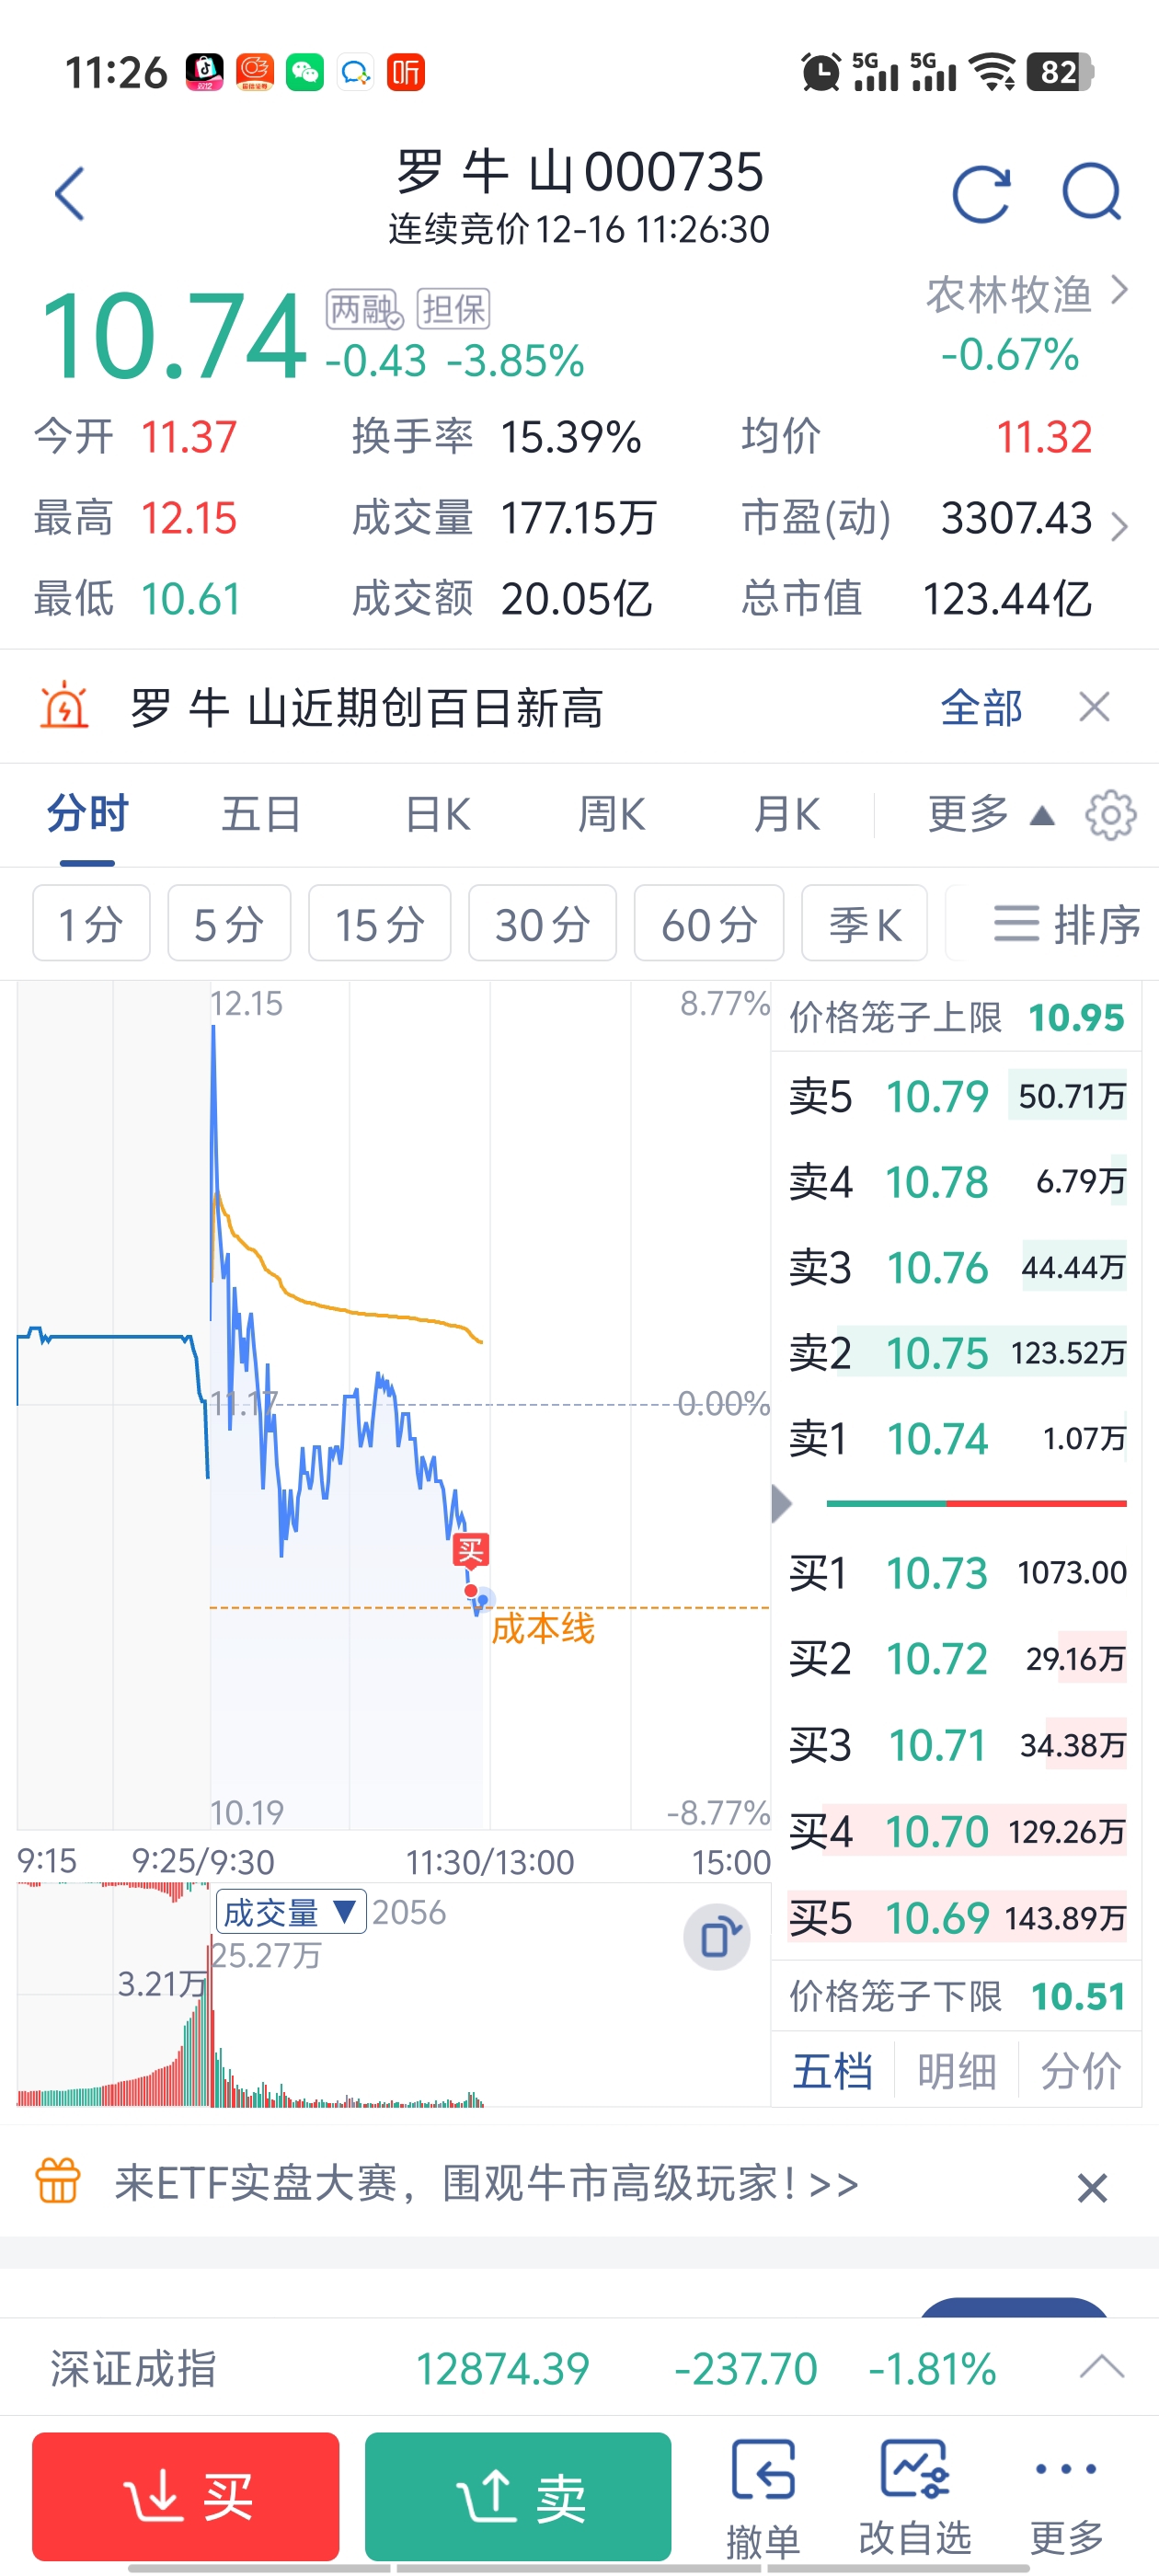Open 农林牧渔 sector details chevron
Image resolution: width=1159 pixels, height=2576 pixels.
[x=1119, y=291]
